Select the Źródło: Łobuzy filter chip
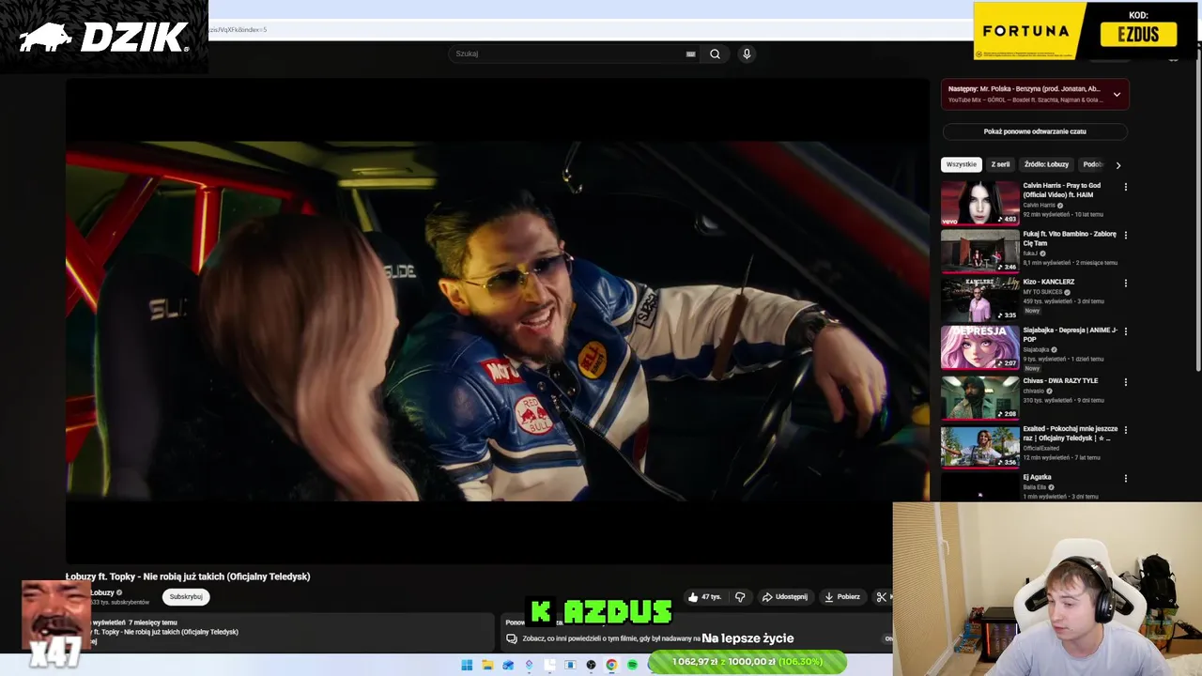Viewport: 1202px width, 676px height. (x=1046, y=164)
